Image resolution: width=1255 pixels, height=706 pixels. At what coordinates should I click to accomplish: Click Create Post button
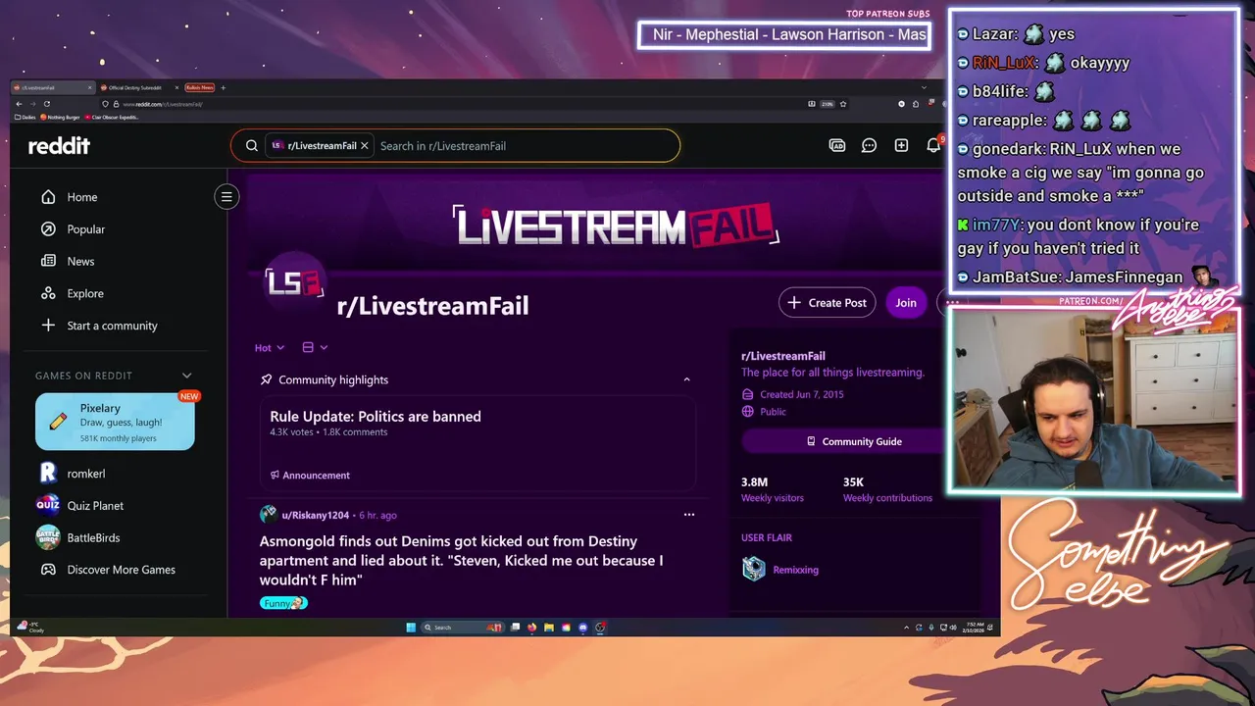coord(828,303)
